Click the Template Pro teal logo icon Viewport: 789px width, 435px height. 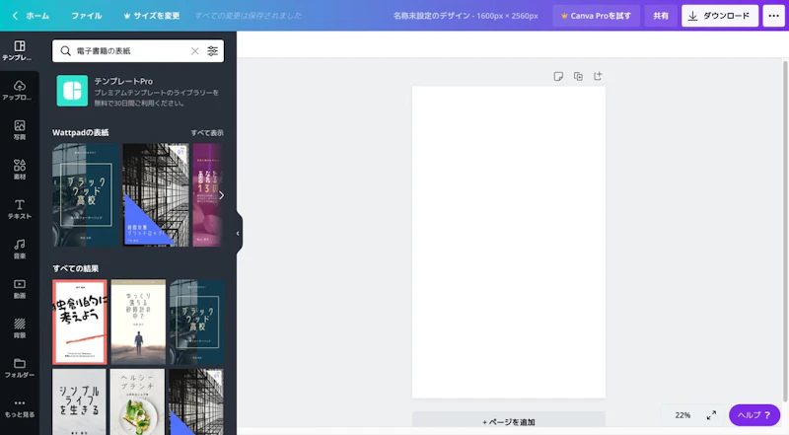pyautogui.click(x=72, y=91)
